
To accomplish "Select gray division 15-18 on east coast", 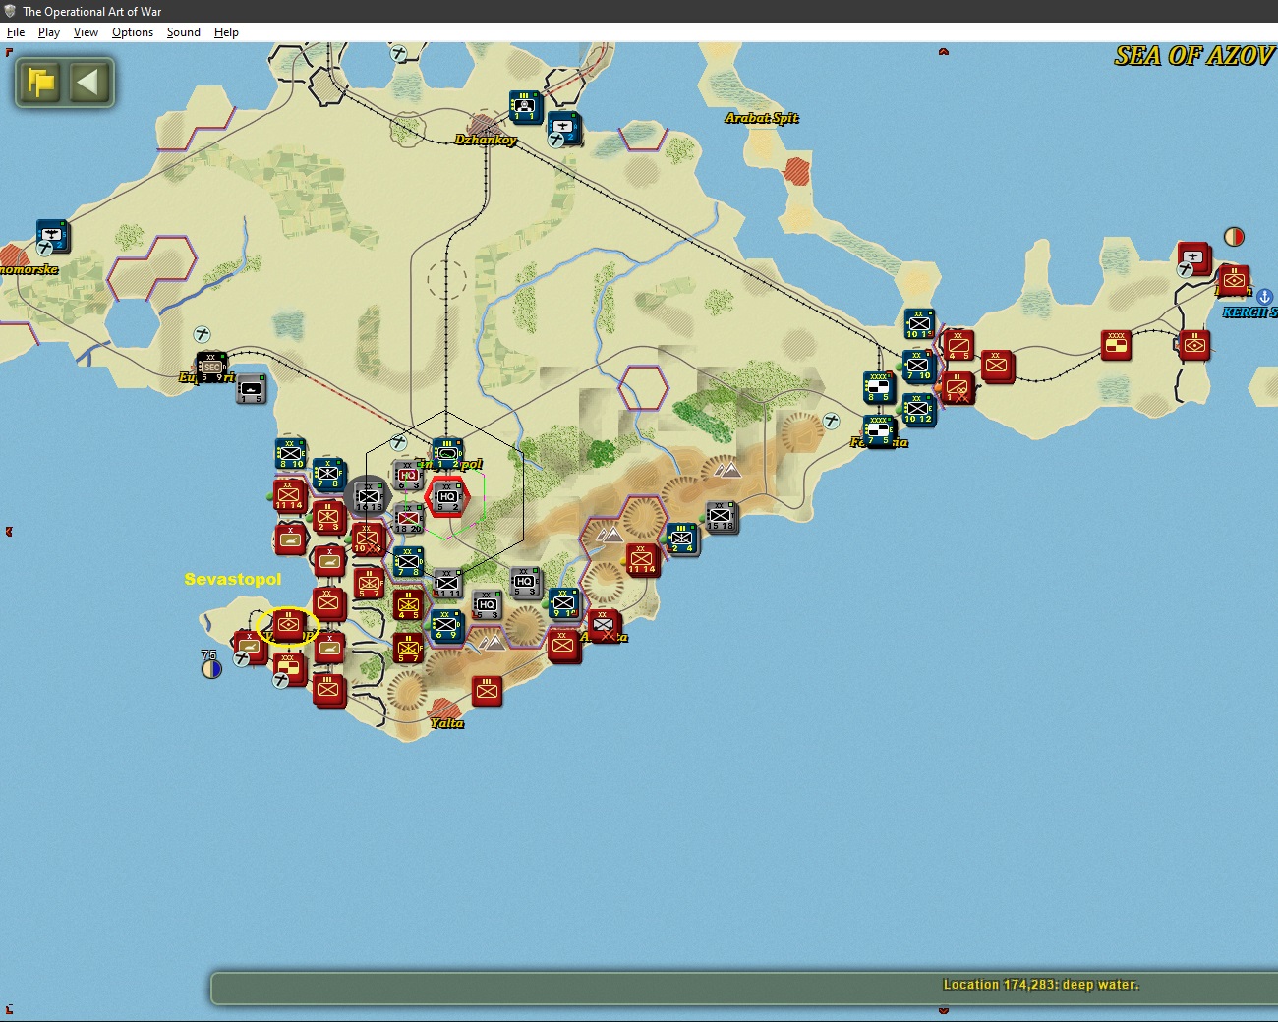I will tap(721, 516).
